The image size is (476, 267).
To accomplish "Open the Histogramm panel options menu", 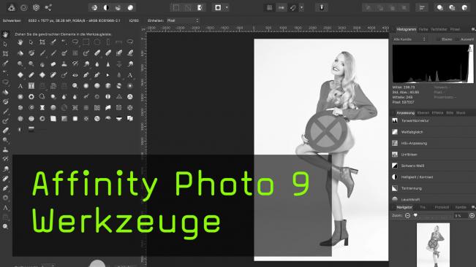I will pos(473,29).
